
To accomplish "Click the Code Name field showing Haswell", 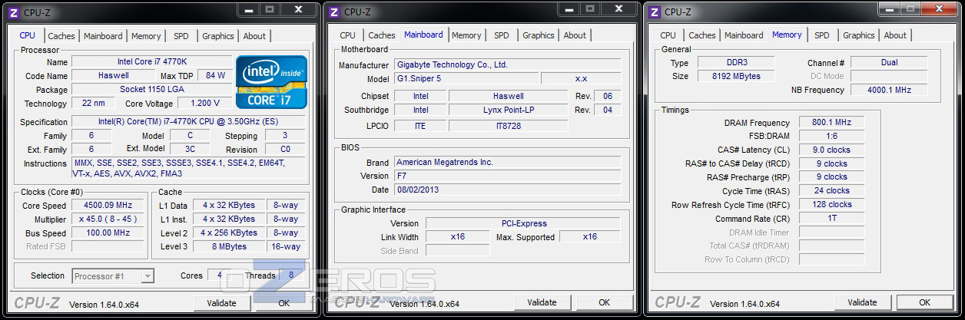I will tap(114, 76).
